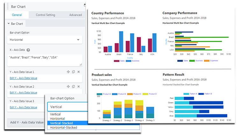Delete Y - Axis Data Value 1
Image resolution: width=239 pixels, height=137 pixels.
(78, 72)
